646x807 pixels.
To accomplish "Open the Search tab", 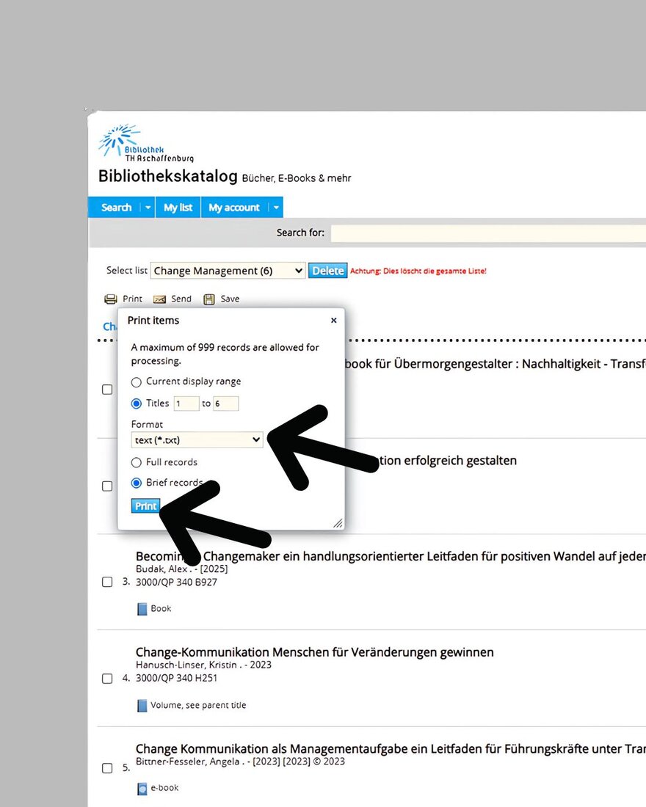I will pos(116,208).
